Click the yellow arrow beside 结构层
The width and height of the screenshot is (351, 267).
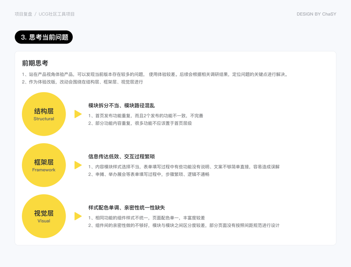tap(78, 114)
